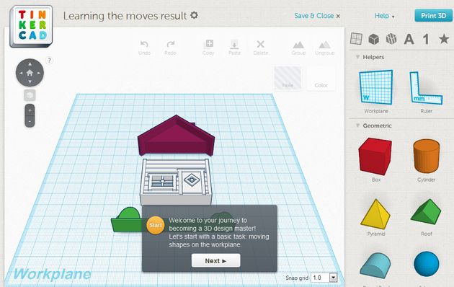Open the solid cube shapes tab
454x287 pixels.
point(374,39)
